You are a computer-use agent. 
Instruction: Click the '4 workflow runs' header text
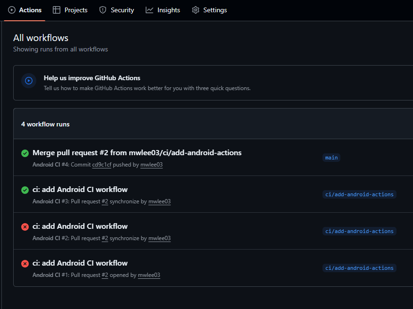45,124
